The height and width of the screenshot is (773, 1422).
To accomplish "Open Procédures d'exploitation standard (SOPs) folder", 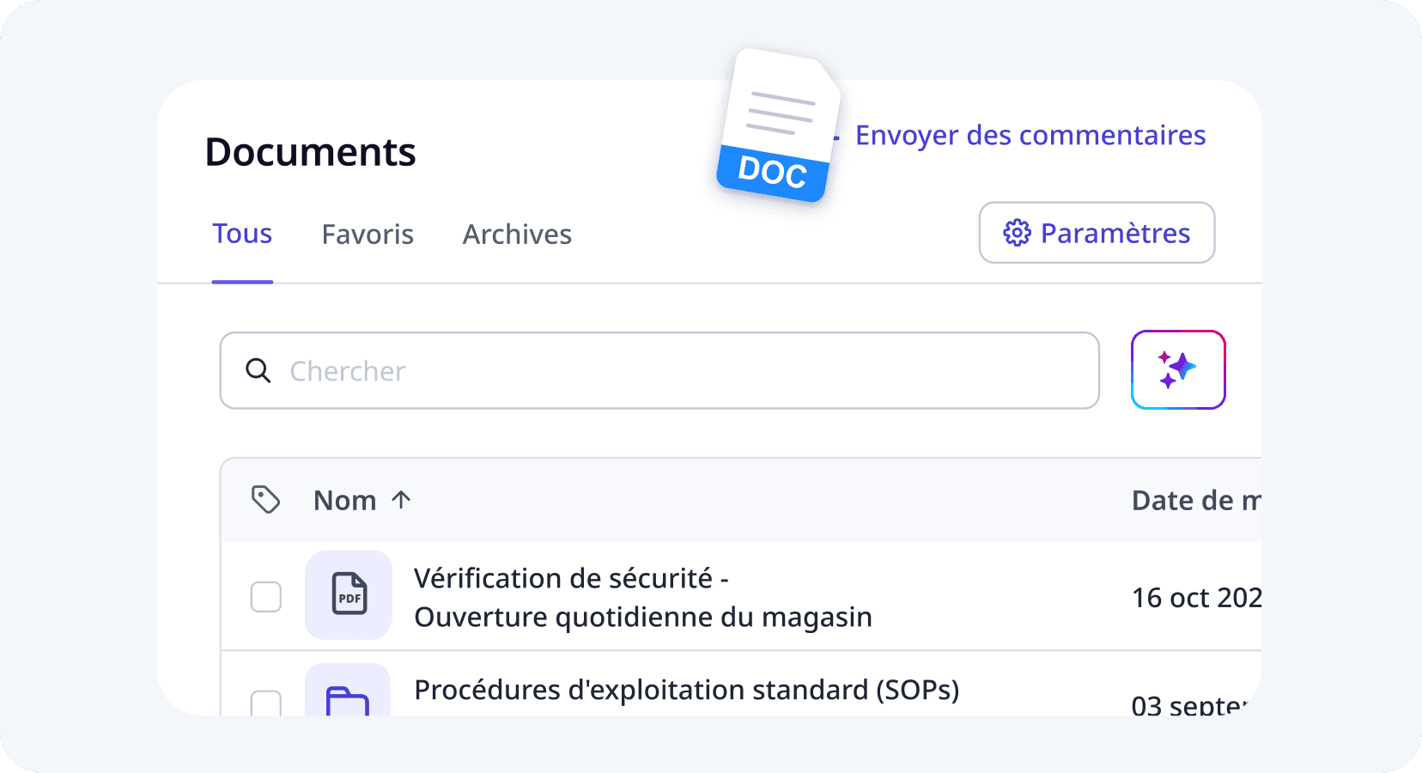I will [686, 690].
